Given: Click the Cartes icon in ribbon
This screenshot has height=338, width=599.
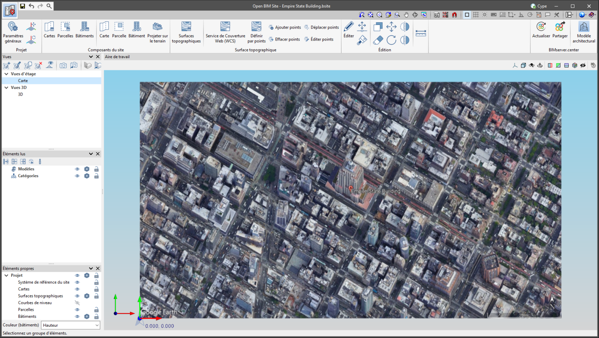Looking at the screenshot, I should click(x=49, y=30).
